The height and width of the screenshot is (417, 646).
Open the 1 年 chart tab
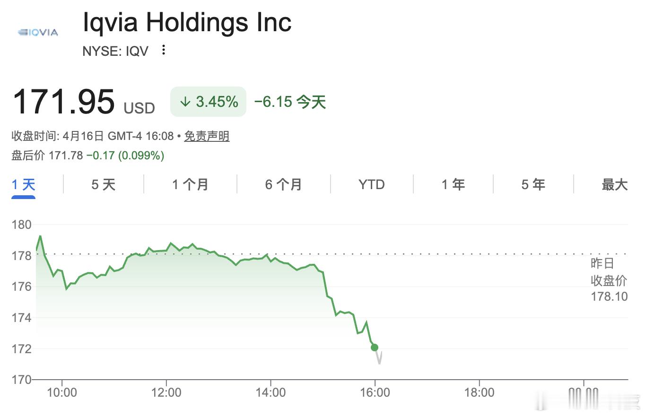point(453,184)
